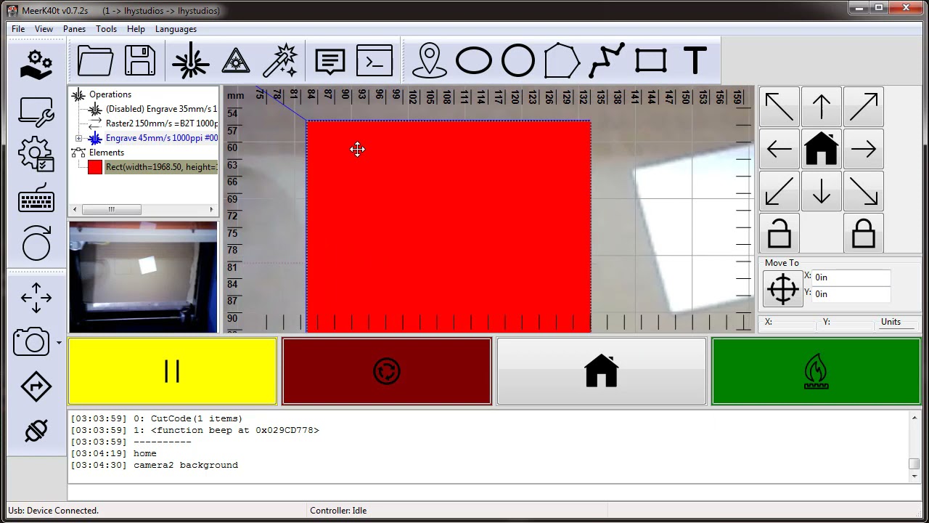This screenshot has height=523, width=929.
Task: Open the Device Manager hand-gears icon
Action: click(x=36, y=65)
